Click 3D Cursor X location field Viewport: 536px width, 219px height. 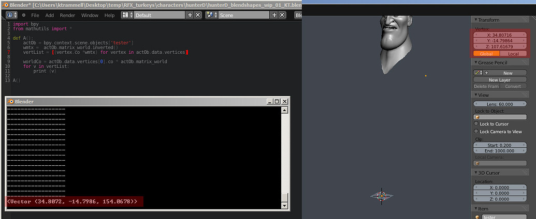500,187
